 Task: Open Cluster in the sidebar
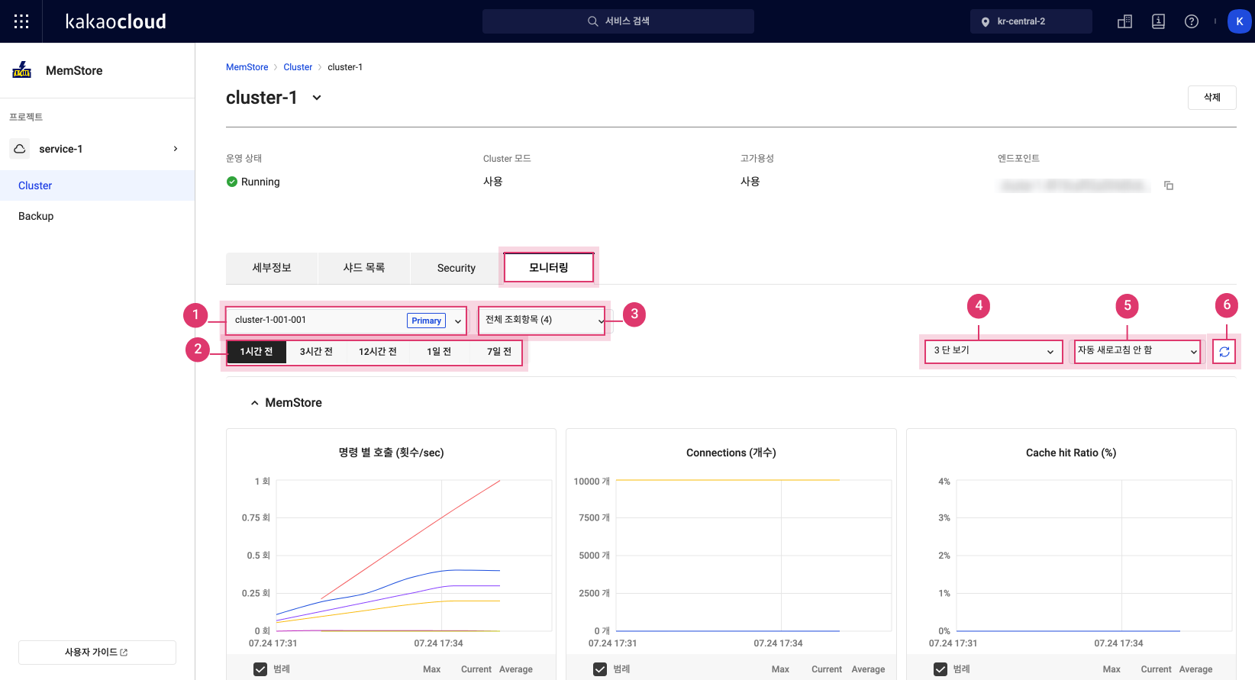(x=97, y=185)
